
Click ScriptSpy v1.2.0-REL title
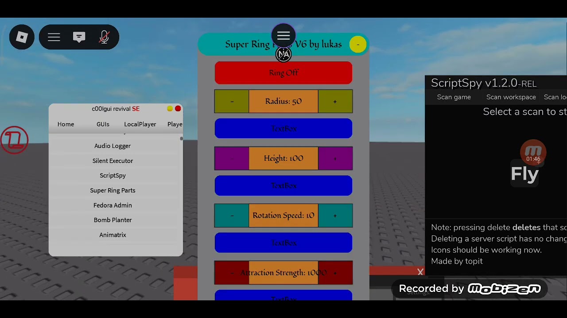(x=484, y=83)
